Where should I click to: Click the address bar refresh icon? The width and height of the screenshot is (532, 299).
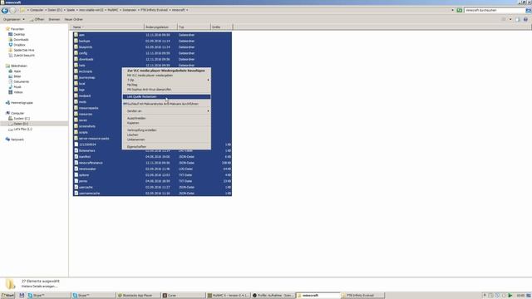click(459, 10)
